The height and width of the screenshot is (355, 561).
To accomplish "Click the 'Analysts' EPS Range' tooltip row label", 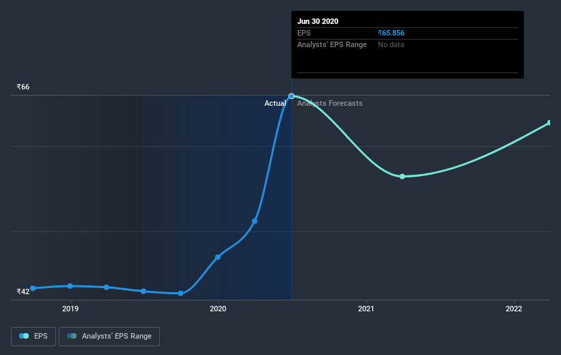I will pyautogui.click(x=331, y=44).
